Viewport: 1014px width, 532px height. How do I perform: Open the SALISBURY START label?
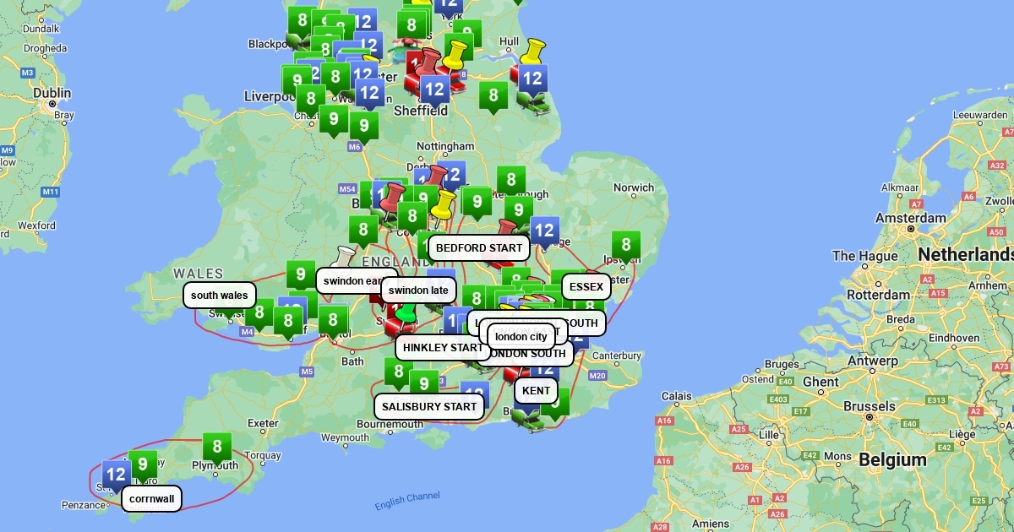pyautogui.click(x=429, y=406)
